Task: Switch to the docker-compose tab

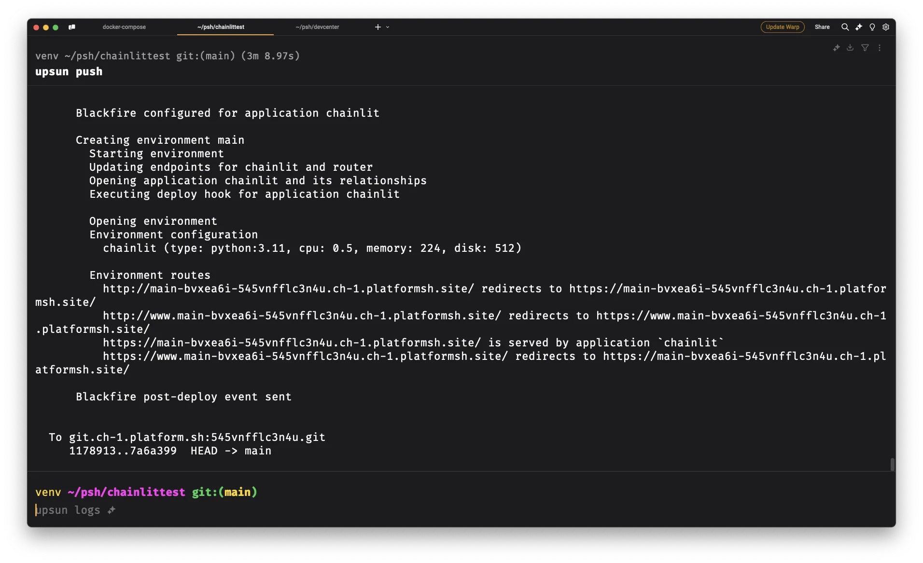Action: pos(124,27)
